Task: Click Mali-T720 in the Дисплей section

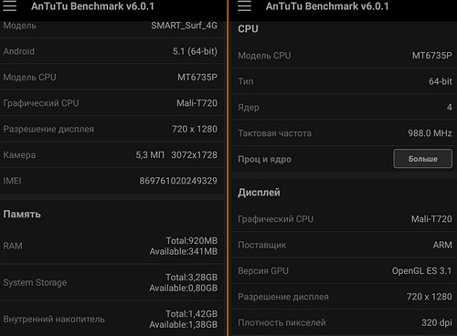Action: pos(431,219)
